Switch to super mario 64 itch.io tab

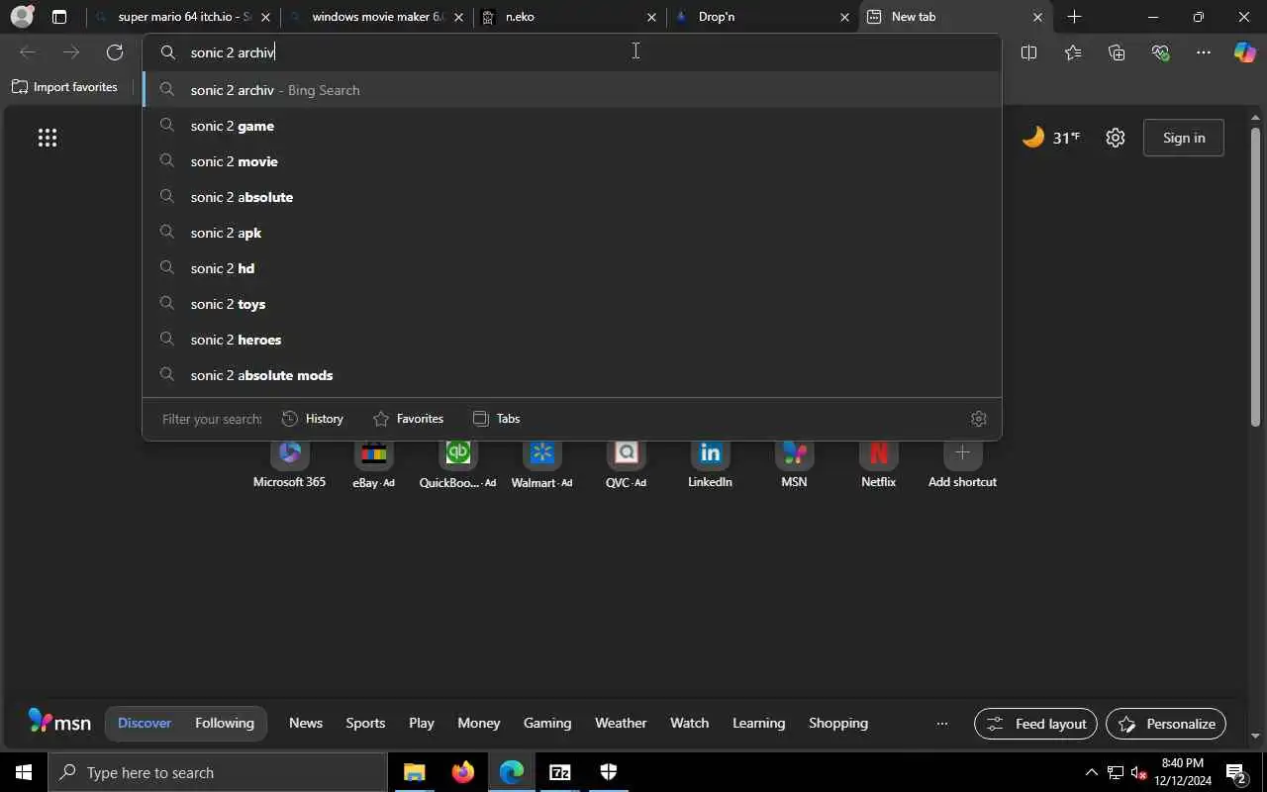(x=182, y=17)
